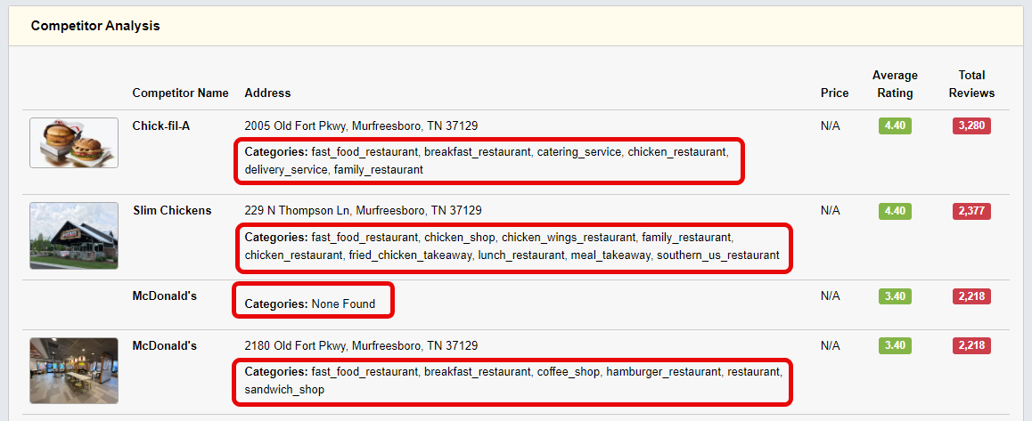Click the 2005 Old Fort Pkwy address

[361, 125]
